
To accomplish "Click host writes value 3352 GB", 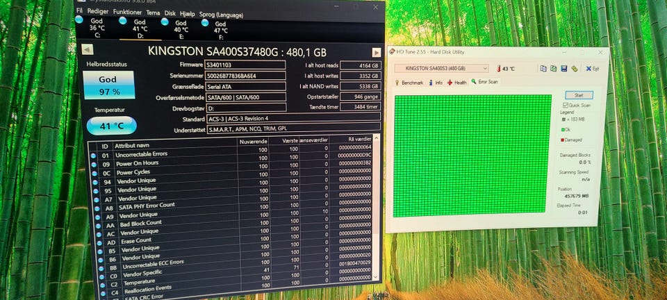I will point(361,76).
